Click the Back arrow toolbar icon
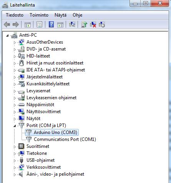 click(x=7, y=24)
